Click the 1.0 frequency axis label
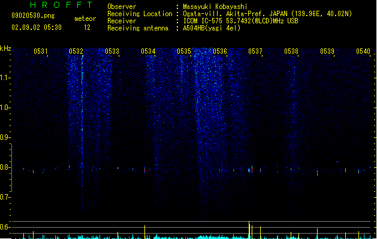377x239 pixels. click(5, 108)
